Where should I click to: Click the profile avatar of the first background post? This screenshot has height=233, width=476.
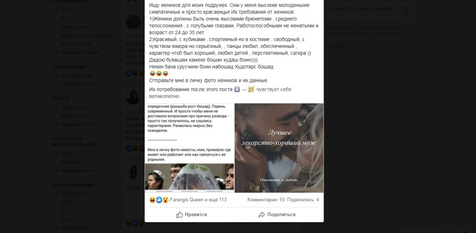(x=133, y=22)
